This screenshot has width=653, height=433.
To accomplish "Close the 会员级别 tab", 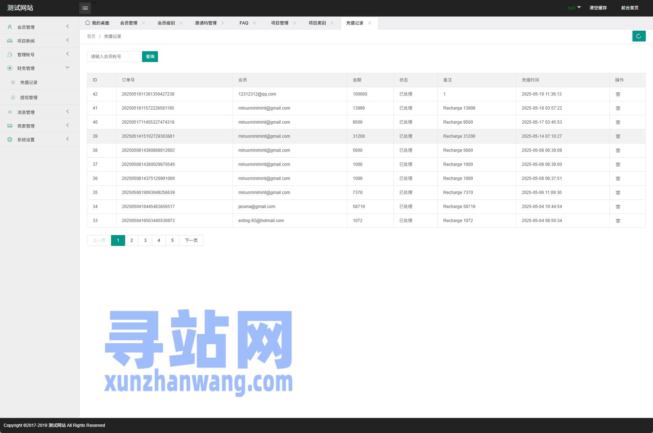I will point(181,23).
